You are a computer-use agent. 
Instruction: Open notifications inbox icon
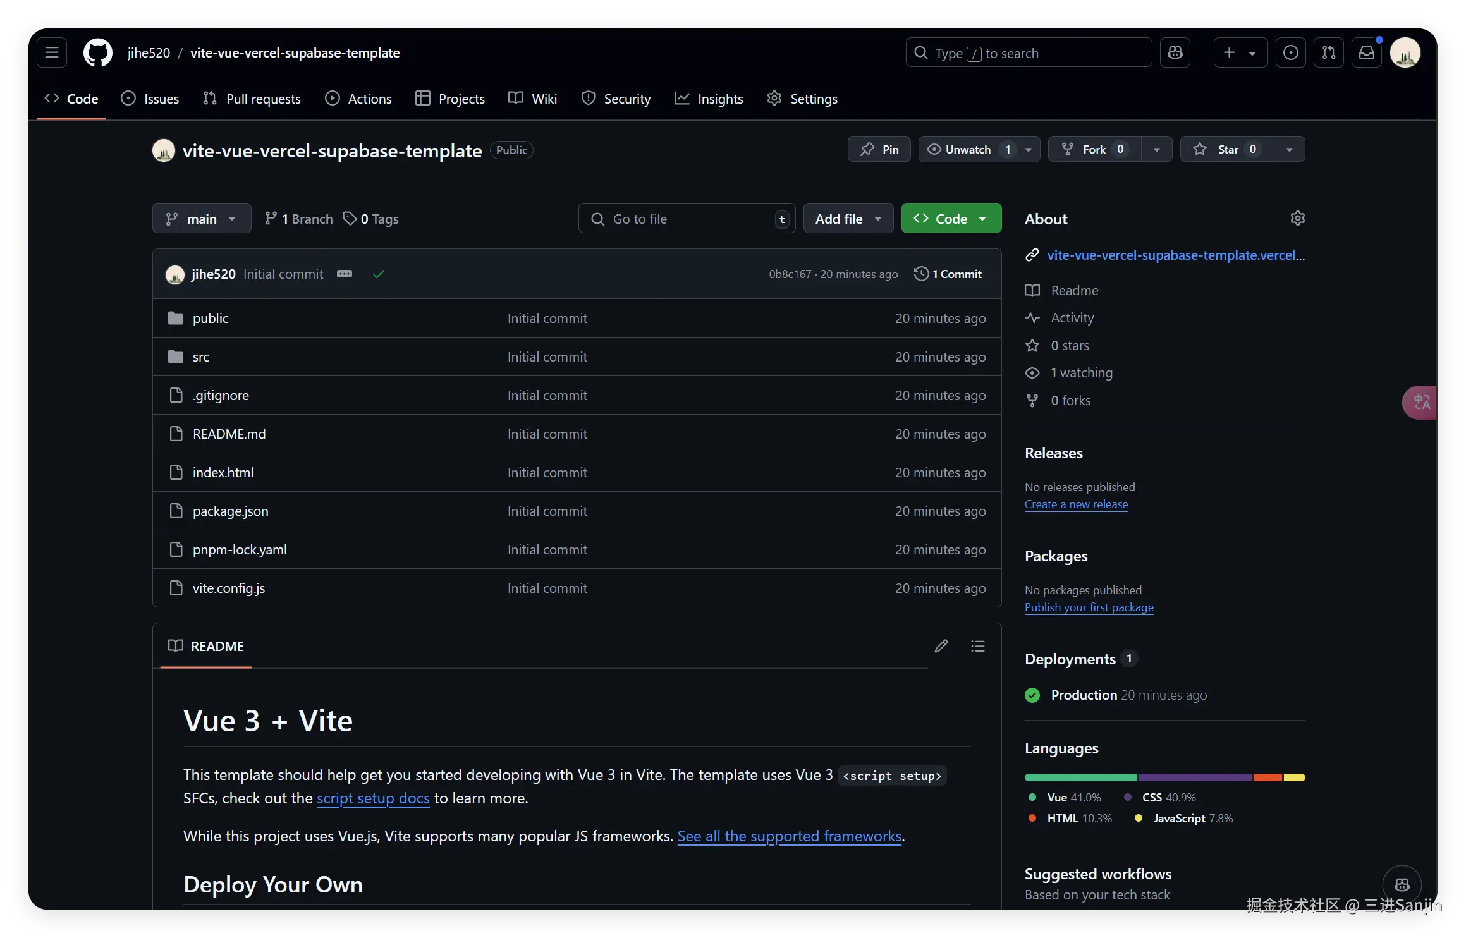click(x=1366, y=52)
